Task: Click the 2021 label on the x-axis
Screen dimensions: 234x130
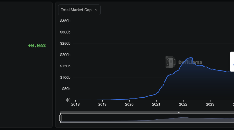Action: coord(156,104)
